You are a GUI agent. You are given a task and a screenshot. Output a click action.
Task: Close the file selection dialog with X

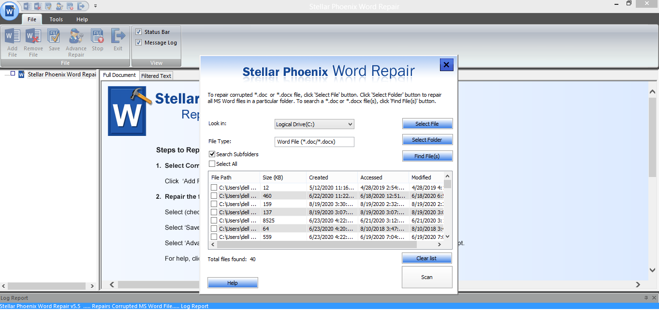pos(446,64)
